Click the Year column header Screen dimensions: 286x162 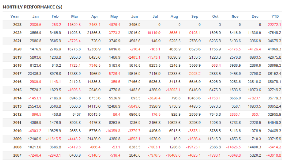click(15, 16)
